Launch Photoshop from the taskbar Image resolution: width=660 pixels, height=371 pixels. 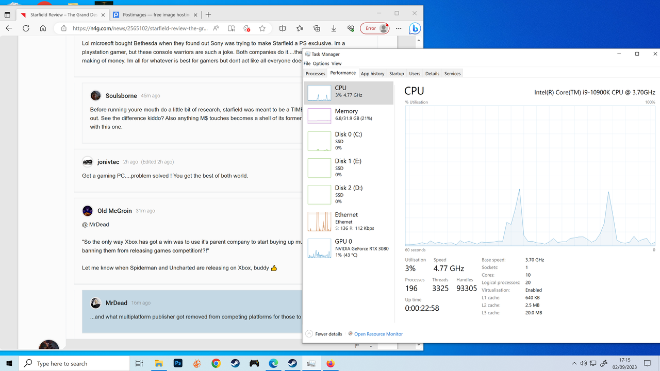[x=178, y=363]
